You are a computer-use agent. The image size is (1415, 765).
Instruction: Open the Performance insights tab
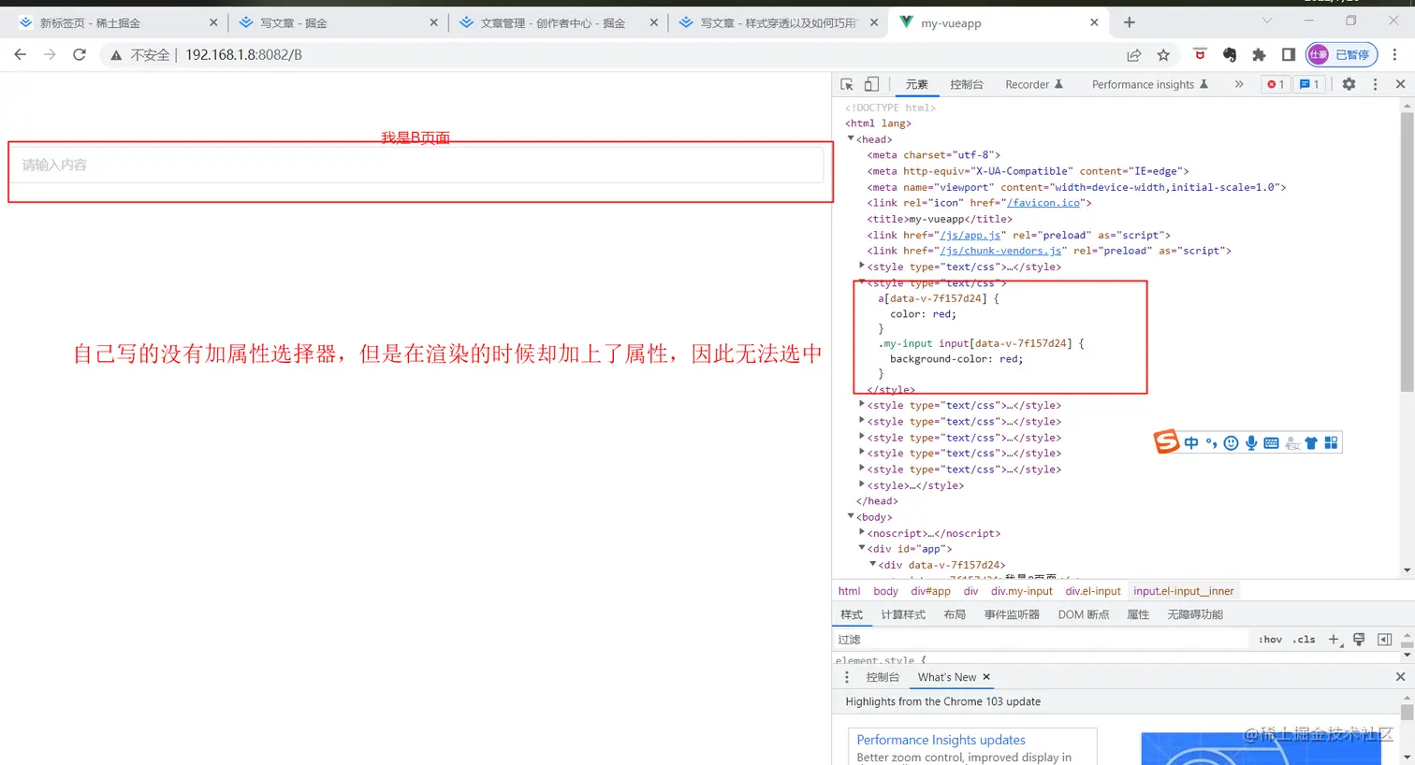[x=1149, y=84]
